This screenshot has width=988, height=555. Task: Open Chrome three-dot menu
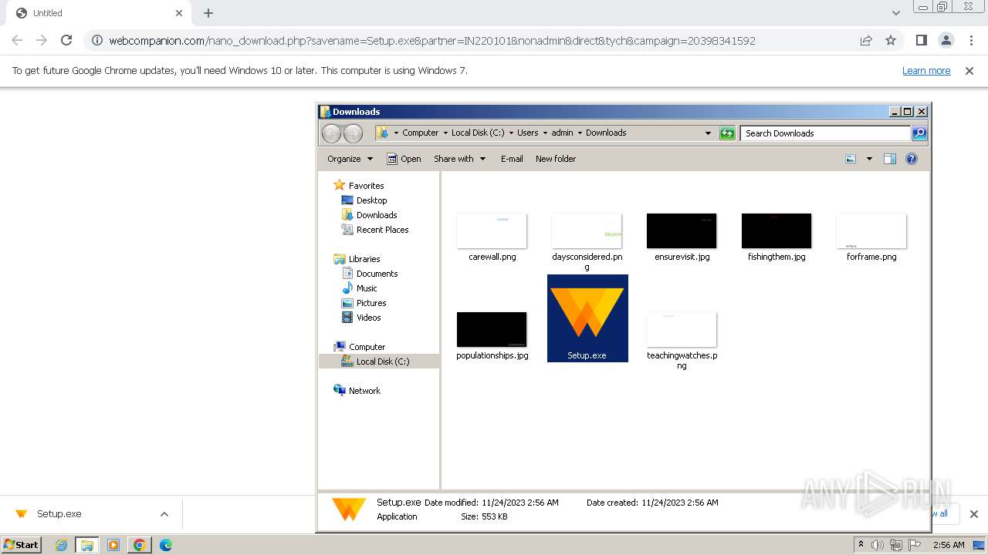pos(971,40)
